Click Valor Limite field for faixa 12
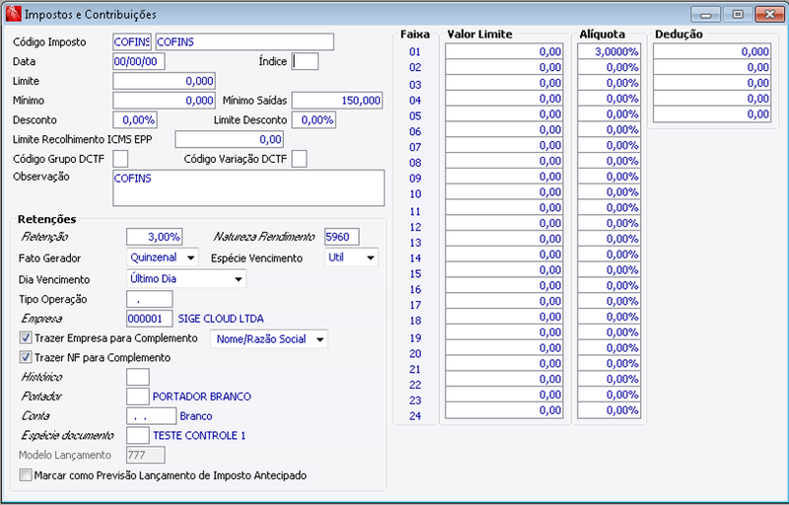789x505 pixels. [504, 223]
